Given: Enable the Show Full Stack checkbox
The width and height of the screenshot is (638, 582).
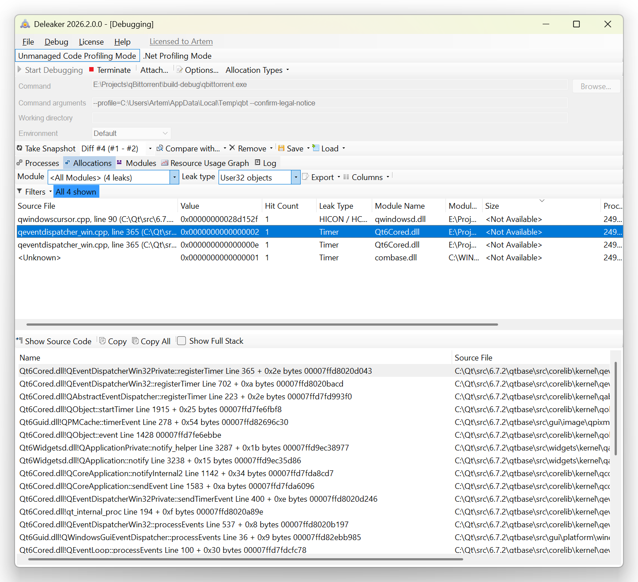Looking at the screenshot, I should pos(181,341).
